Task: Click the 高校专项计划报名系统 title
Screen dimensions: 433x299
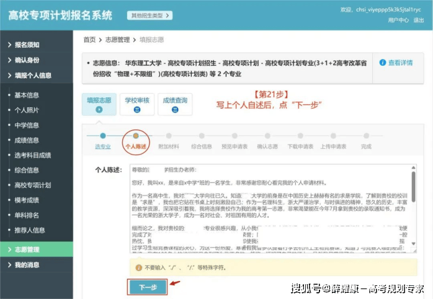Action: 60,16
